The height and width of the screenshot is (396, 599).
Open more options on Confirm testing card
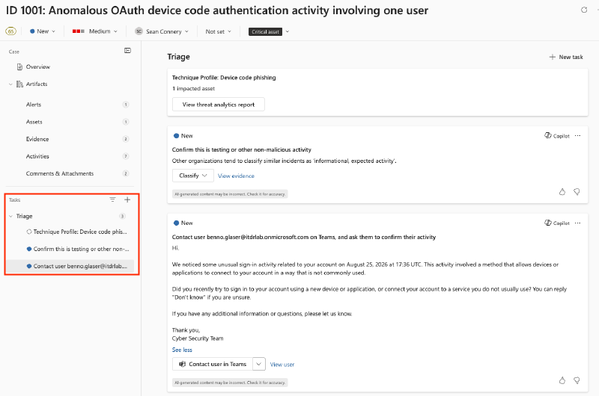pyautogui.click(x=577, y=136)
